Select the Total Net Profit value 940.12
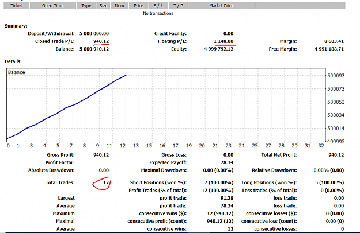Viewport: 360px width, 233px height. tap(336, 155)
